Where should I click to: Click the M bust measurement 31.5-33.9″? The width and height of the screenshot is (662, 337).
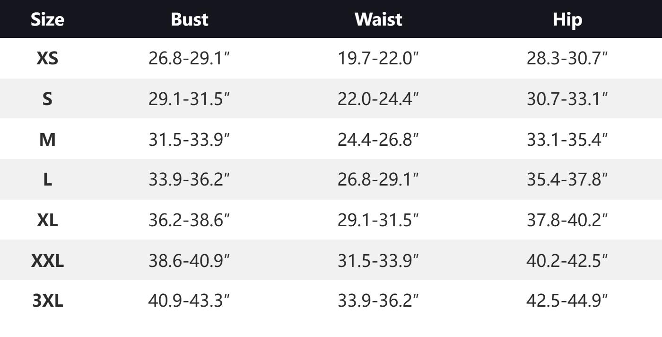(x=189, y=140)
